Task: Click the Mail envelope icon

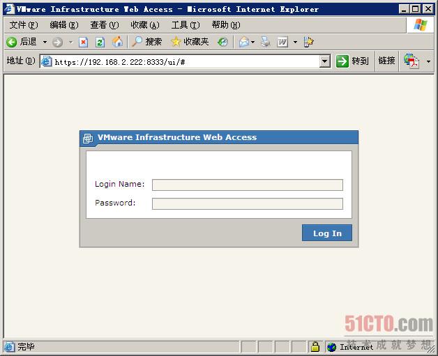Action: click(x=244, y=42)
